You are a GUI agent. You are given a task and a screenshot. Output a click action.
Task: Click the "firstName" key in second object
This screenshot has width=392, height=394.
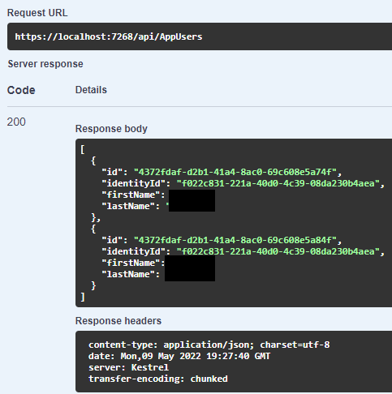click(x=131, y=263)
